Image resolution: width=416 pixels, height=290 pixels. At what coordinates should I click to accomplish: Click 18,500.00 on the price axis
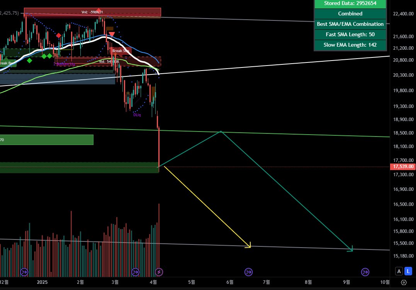click(x=403, y=133)
